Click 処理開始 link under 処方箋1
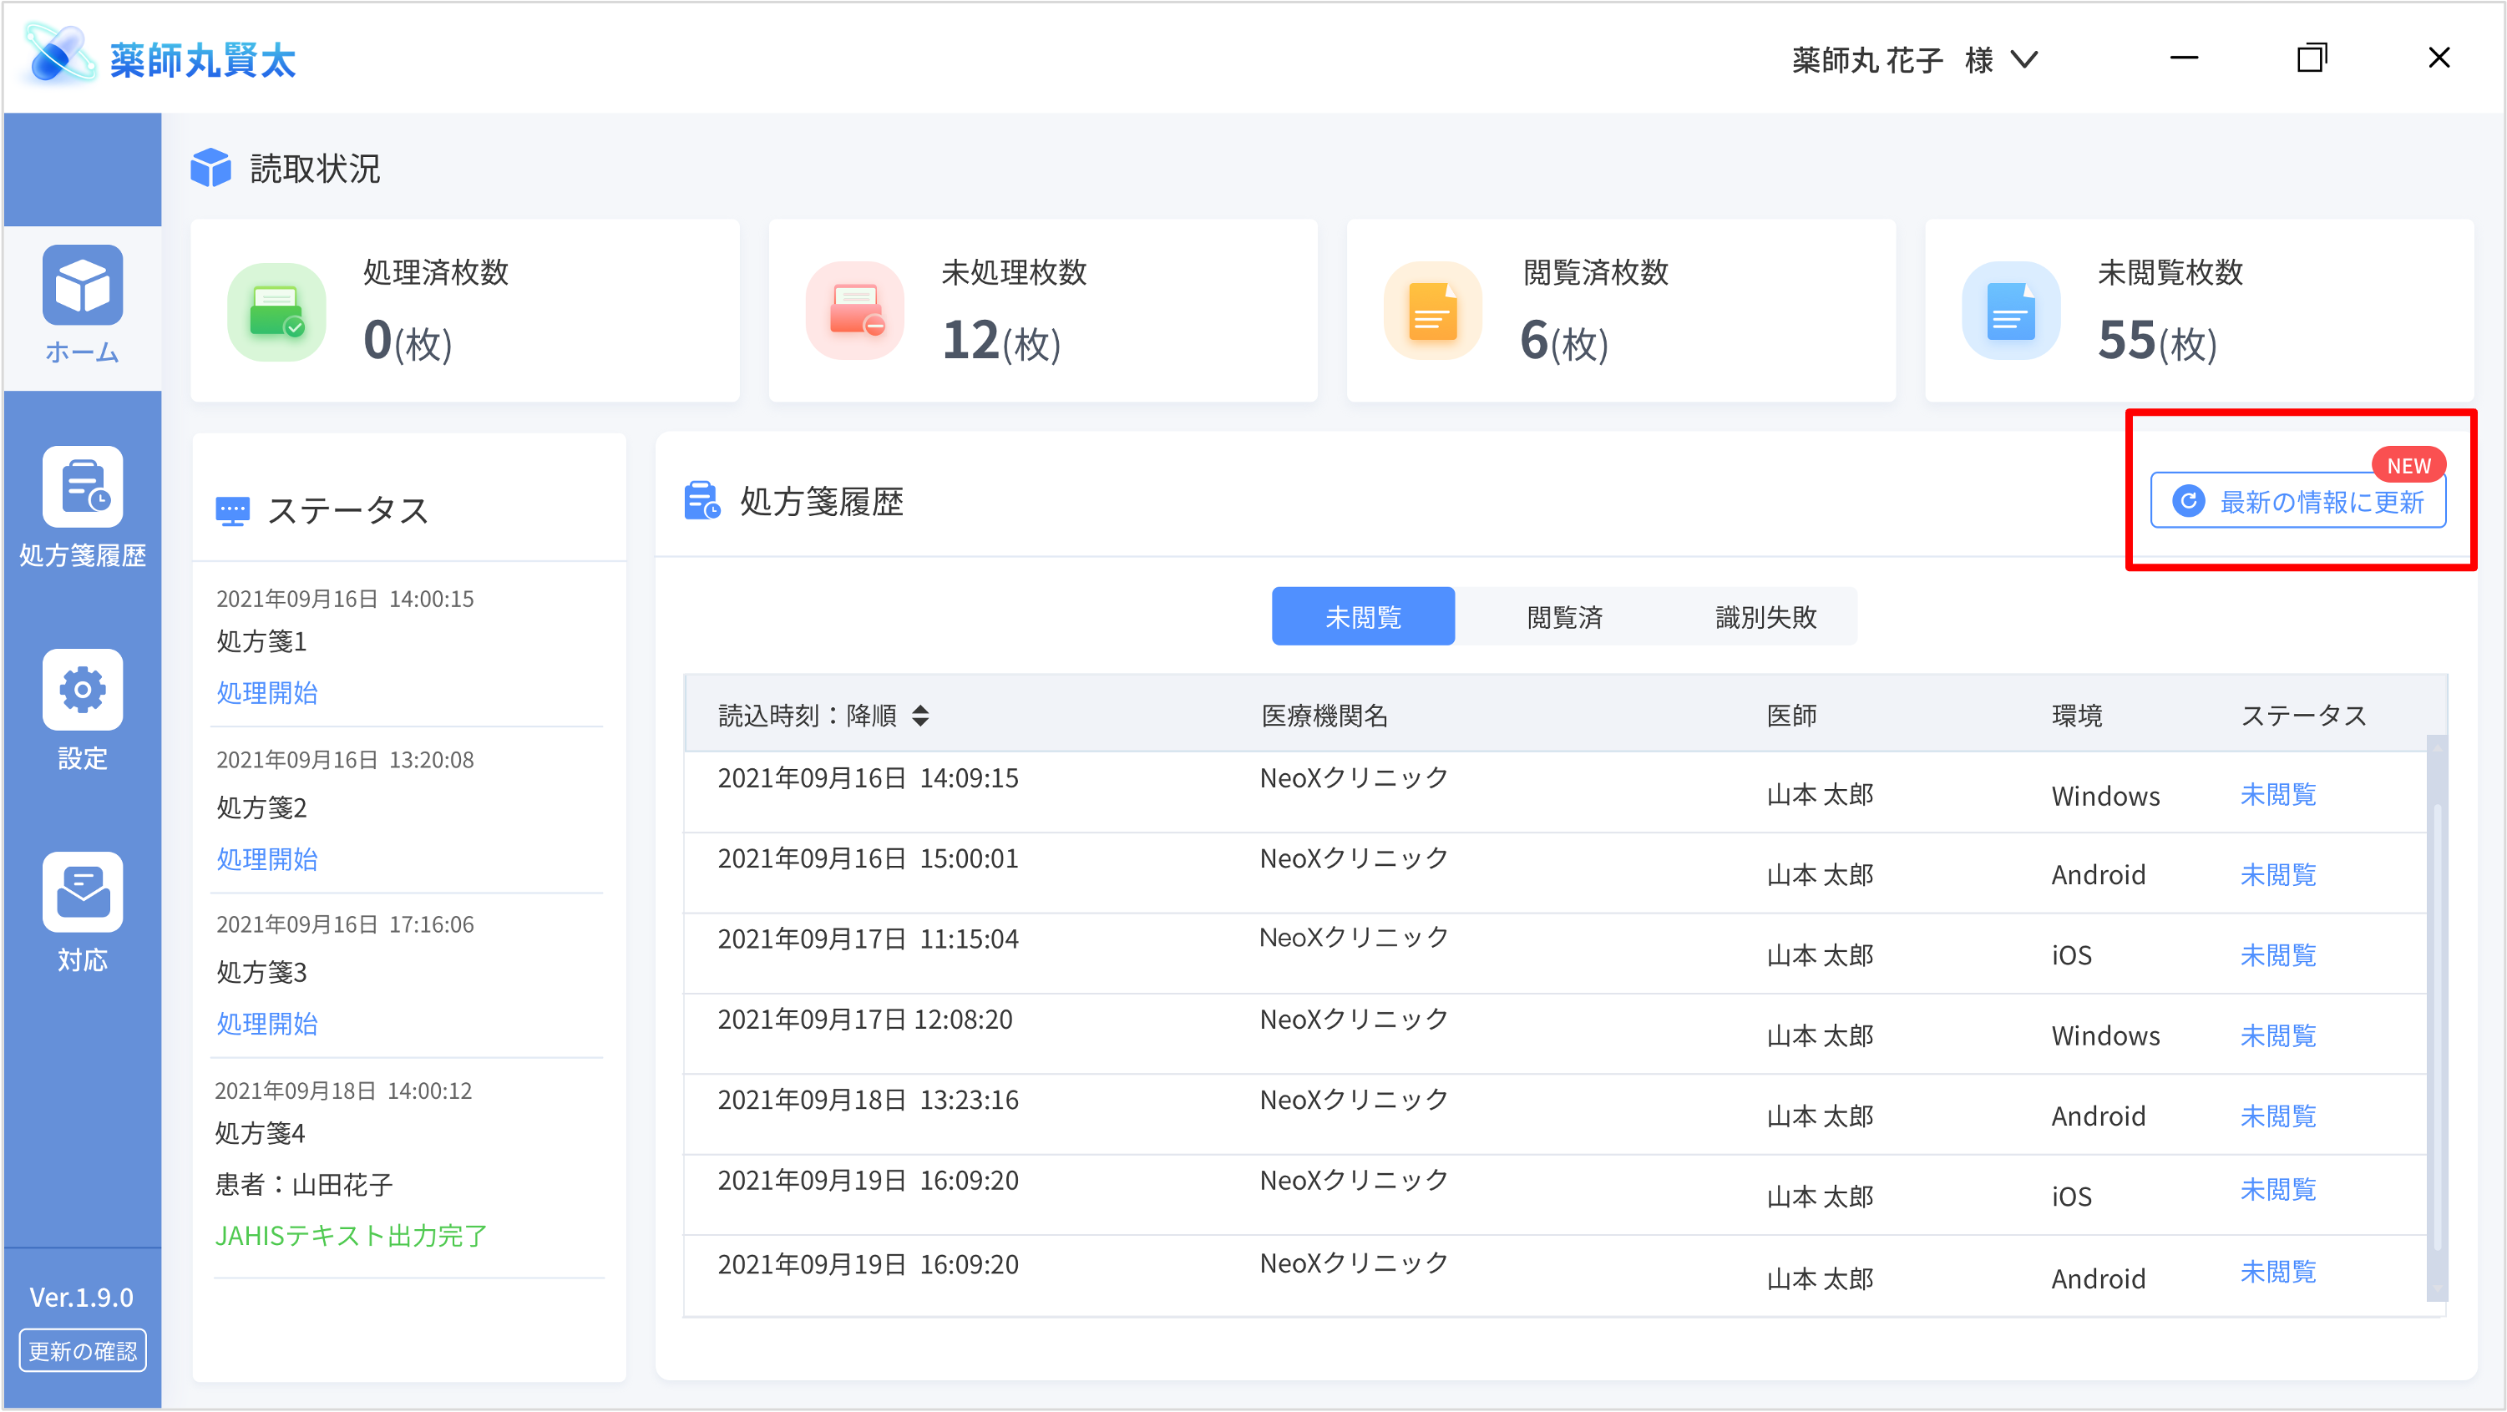This screenshot has height=1412, width=2507. pos(266,693)
